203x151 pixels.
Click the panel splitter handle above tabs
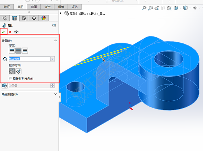[29, 12]
